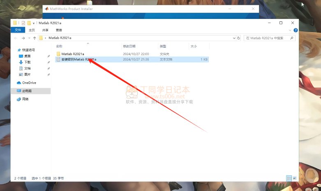Switch to details view in status bar

(289, 178)
